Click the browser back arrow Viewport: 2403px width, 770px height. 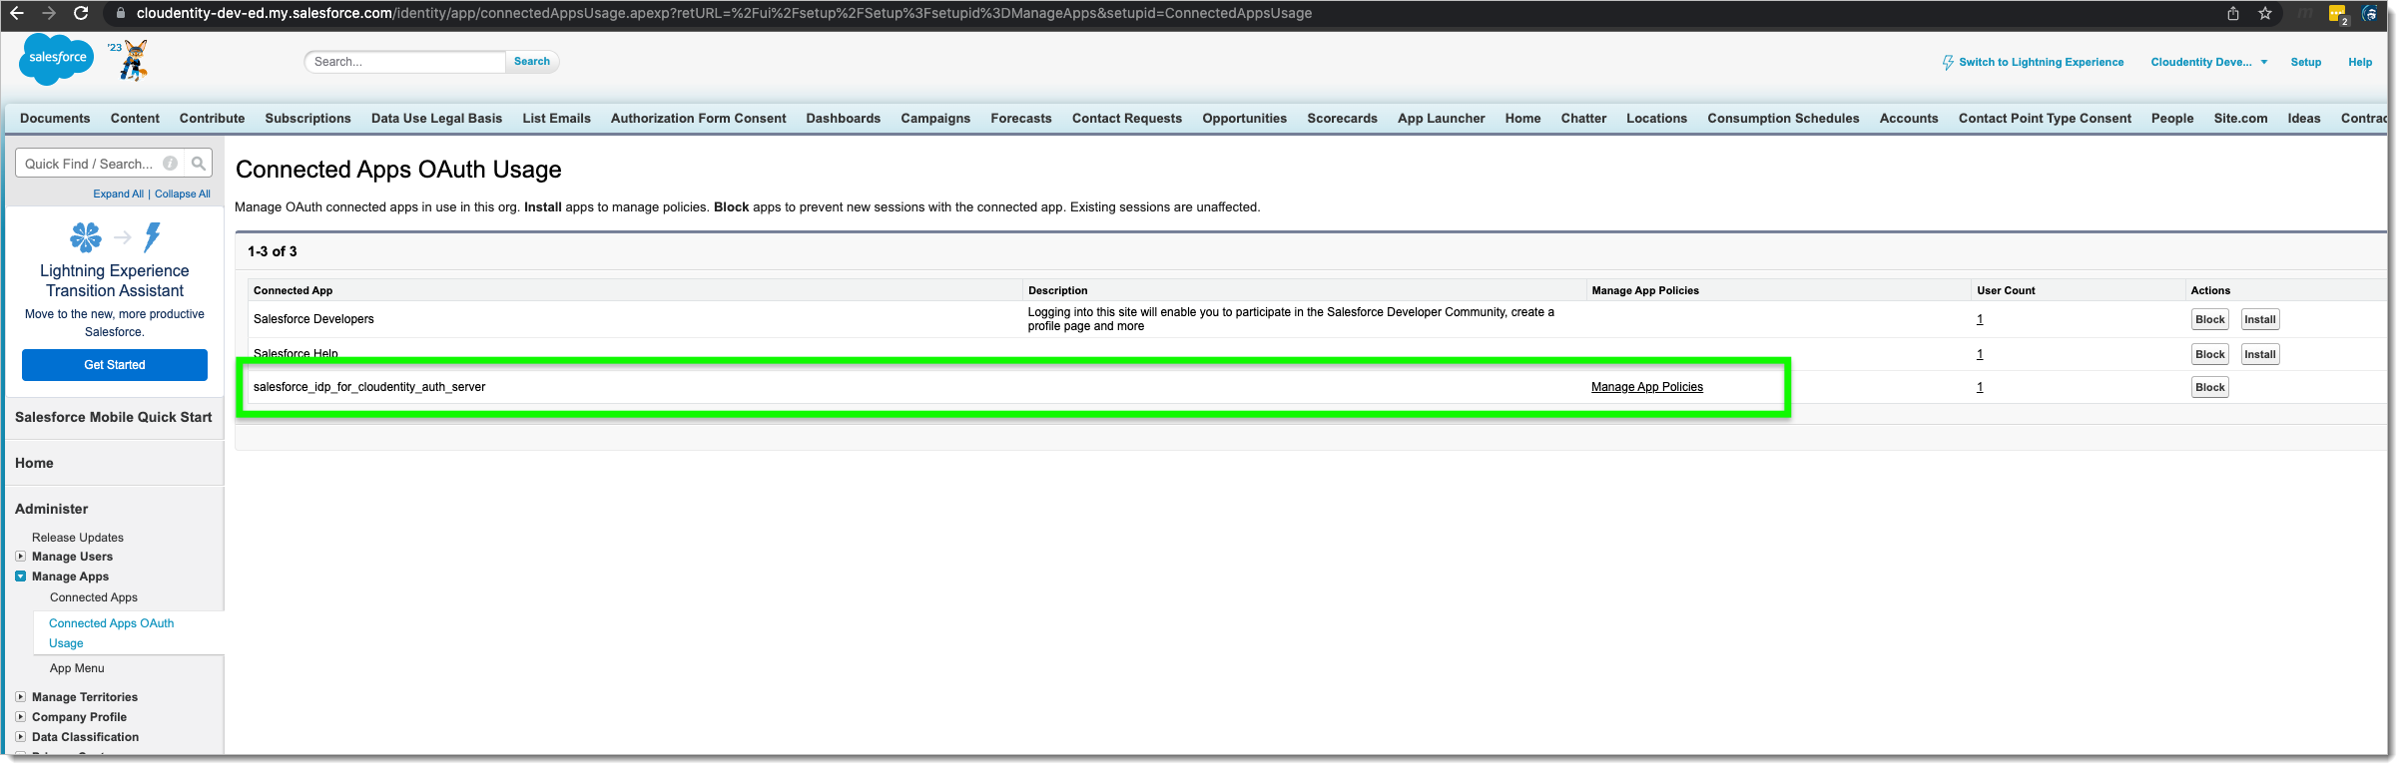pyautogui.click(x=16, y=13)
